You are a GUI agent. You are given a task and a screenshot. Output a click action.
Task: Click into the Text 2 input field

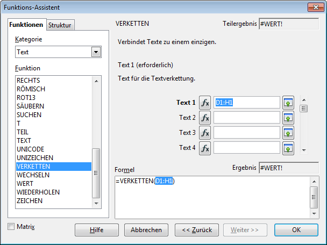click(x=246, y=118)
